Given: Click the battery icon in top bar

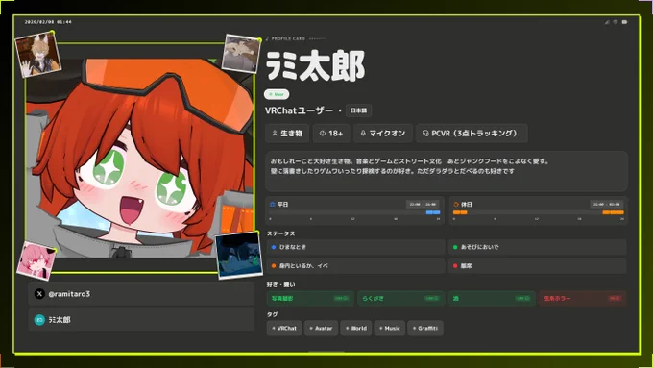Looking at the screenshot, I should tap(624, 22).
